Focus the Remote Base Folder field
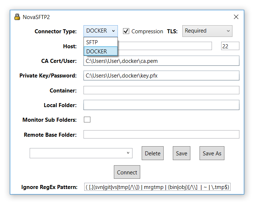Image resolution: width=257 pixels, height=208 pixels. click(x=161, y=135)
